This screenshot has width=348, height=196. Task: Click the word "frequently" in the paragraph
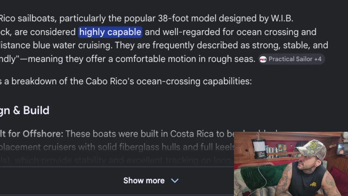pos(173,45)
